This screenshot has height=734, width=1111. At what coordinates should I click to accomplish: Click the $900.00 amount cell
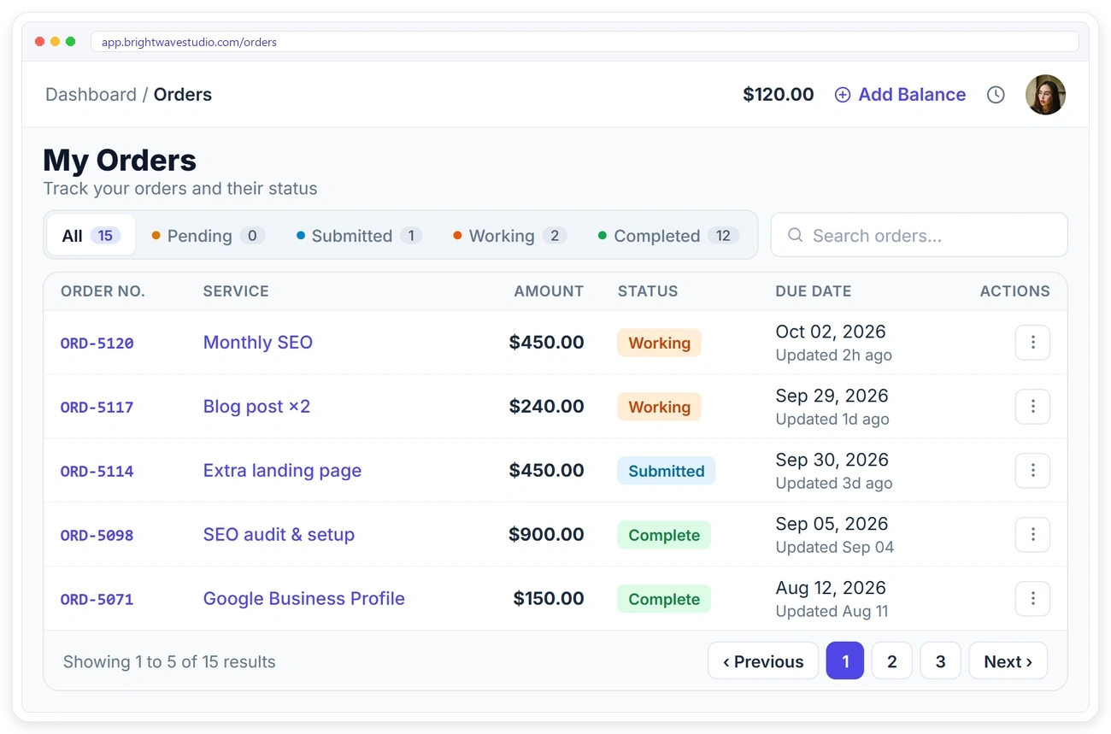point(546,535)
